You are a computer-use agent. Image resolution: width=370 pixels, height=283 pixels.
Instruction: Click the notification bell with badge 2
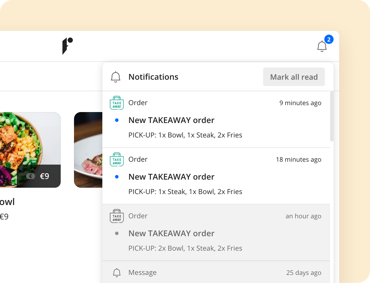(322, 46)
